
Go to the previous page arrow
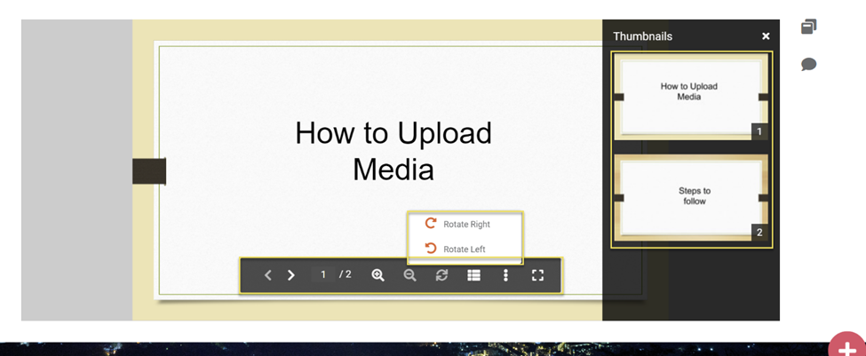(x=267, y=275)
